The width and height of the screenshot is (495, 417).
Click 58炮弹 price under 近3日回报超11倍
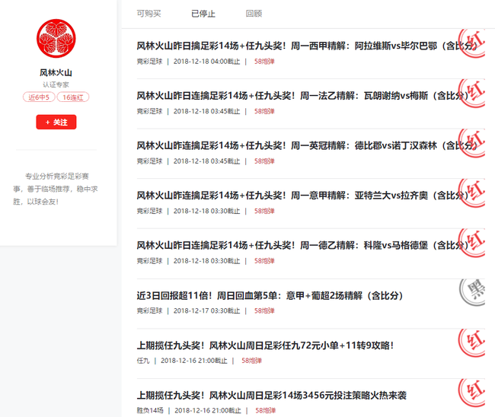click(x=264, y=310)
